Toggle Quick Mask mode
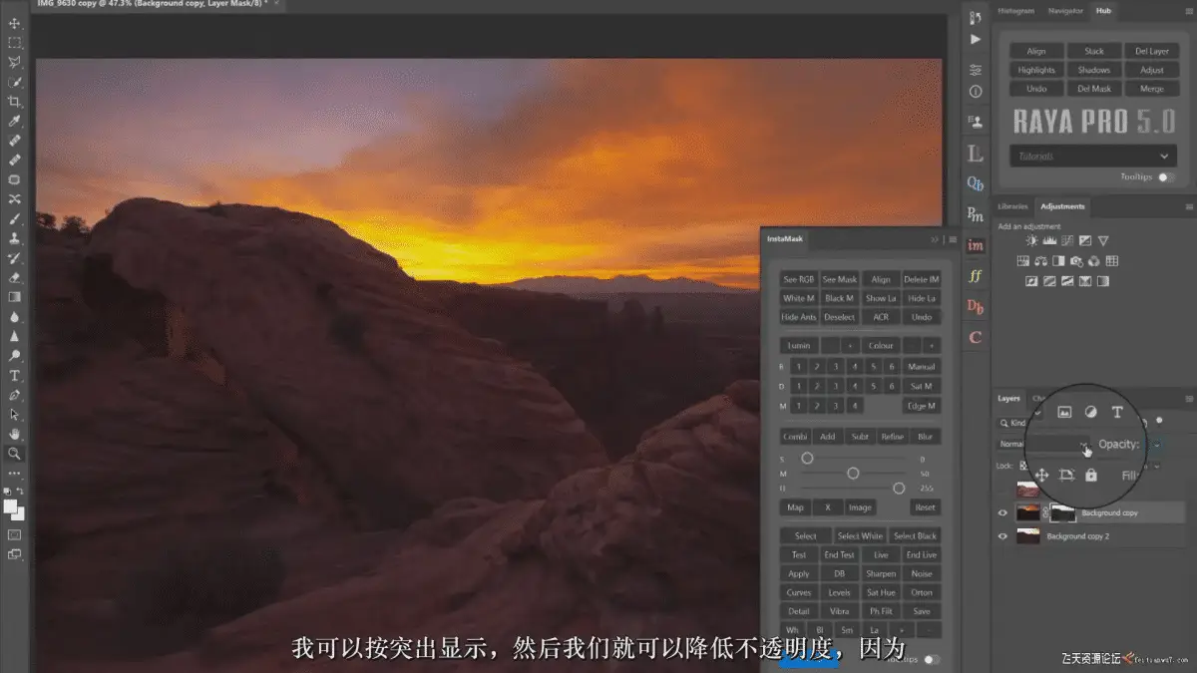The image size is (1197, 673). 14,535
